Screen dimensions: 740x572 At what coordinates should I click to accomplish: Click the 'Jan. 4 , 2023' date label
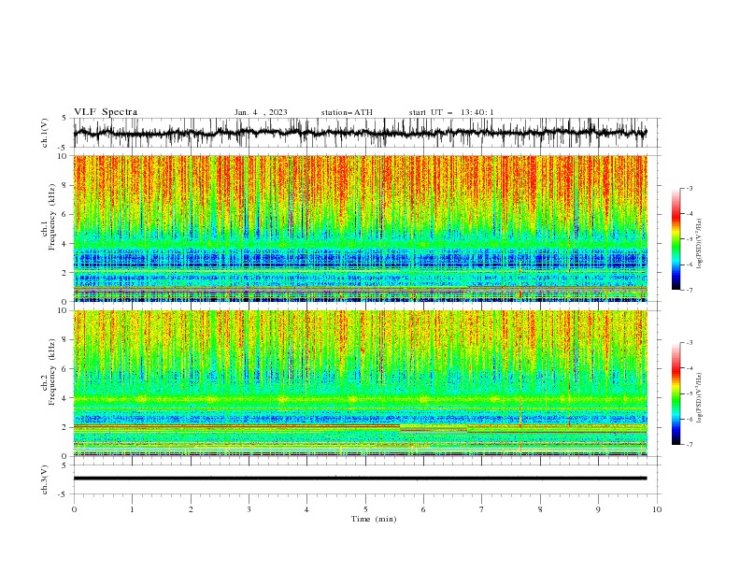click(261, 112)
